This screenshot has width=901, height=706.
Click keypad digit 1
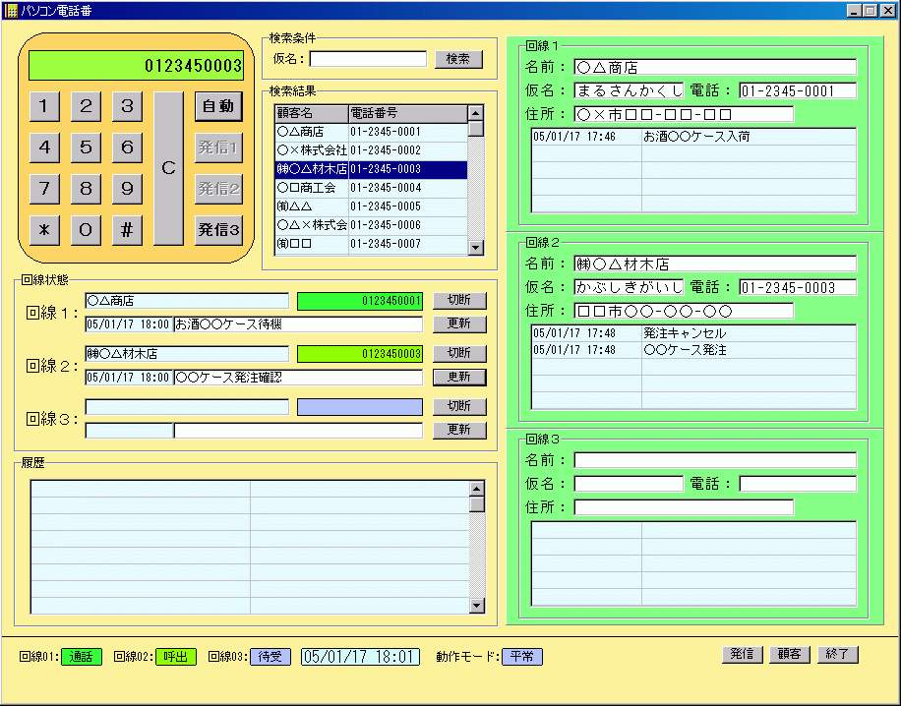pyautogui.click(x=44, y=106)
